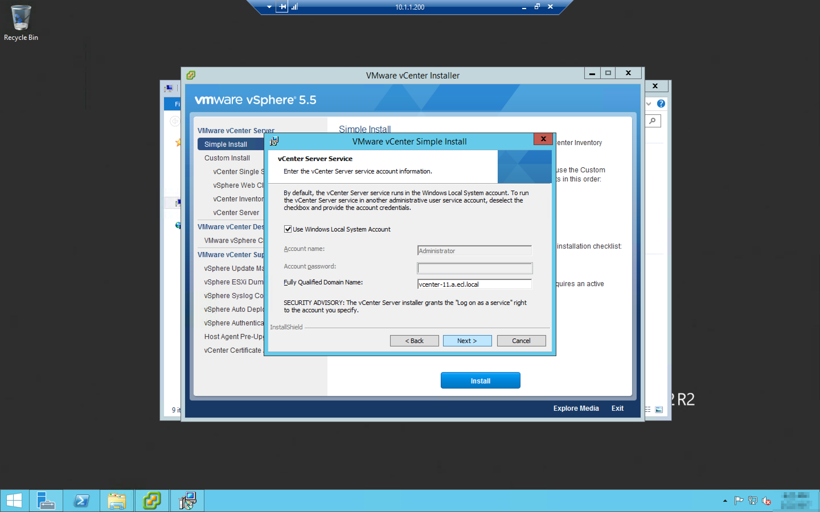Screen dimensions: 820x512
Task: Click the muted volume tray icon
Action: [766, 501]
